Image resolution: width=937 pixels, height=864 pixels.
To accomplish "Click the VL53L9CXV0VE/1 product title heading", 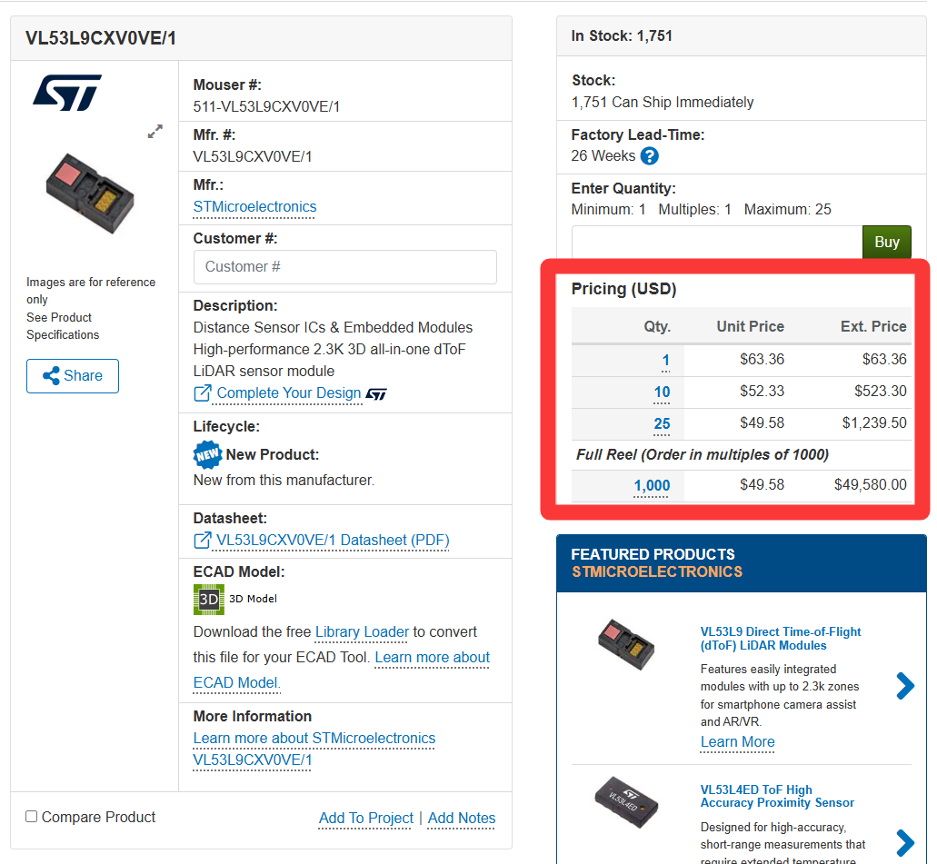I will point(100,38).
